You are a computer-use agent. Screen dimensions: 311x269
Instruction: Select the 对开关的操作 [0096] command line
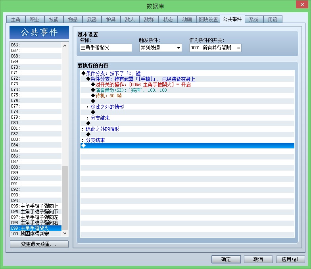(x=187, y=85)
